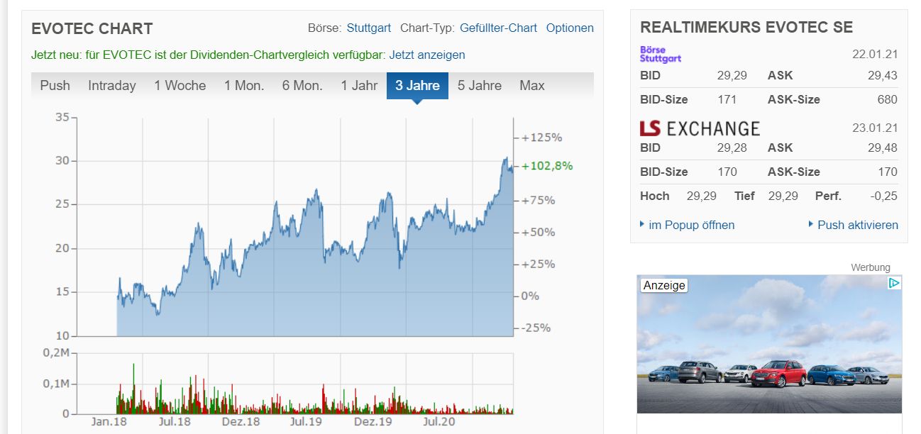Click the green +102,8% performance marker
Image resolution: width=921 pixels, height=434 pixels.
coord(547,166)
